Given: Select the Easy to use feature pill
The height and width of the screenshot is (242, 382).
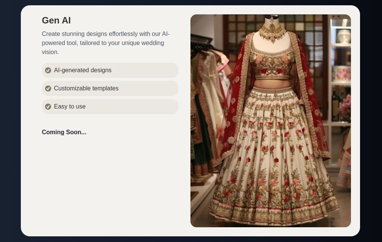Looking at the screenshot, I should click(x=110, y=107).
